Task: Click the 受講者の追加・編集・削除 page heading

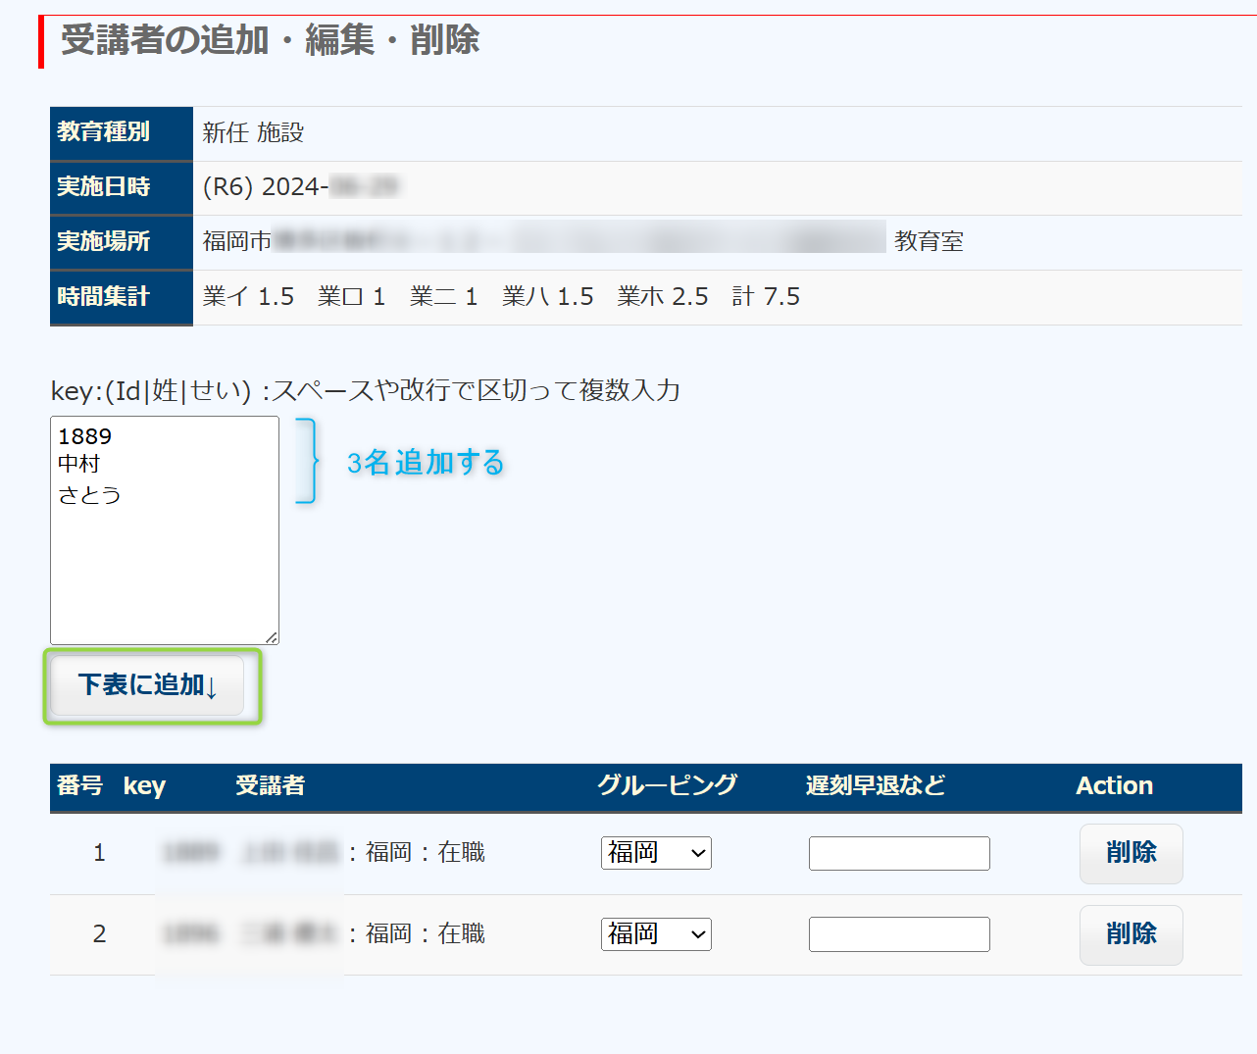Action: (x=270, y=40)
